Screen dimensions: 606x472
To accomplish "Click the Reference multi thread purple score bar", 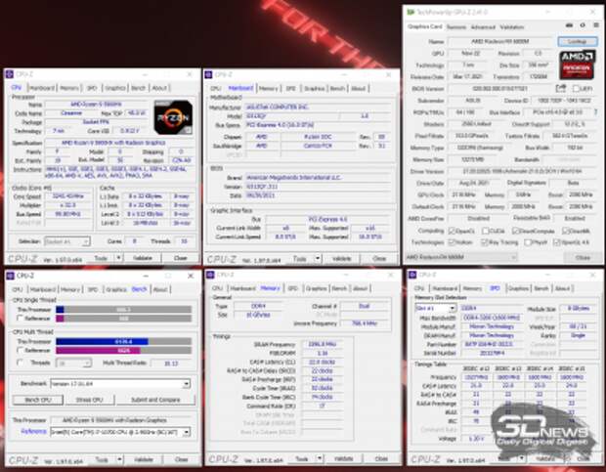I will 124,350.
